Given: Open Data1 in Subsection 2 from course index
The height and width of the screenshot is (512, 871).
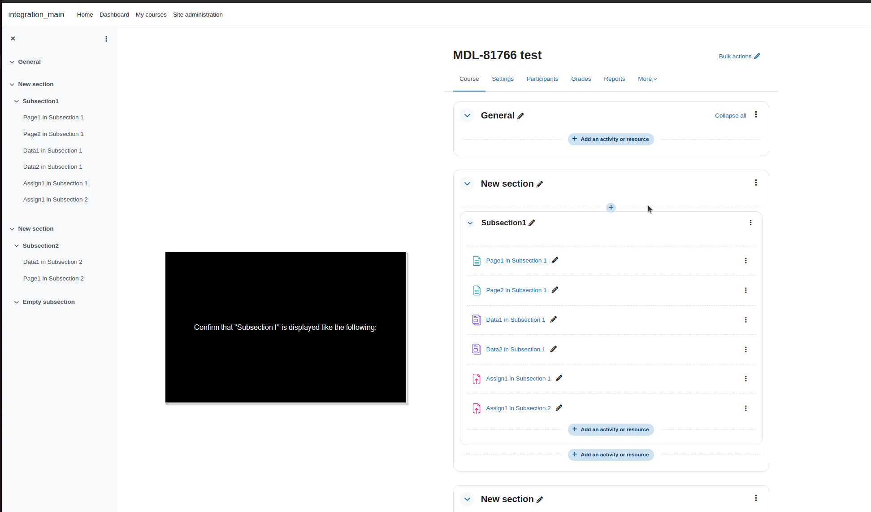Looking at the screenshot, I should tap(53, 262).
